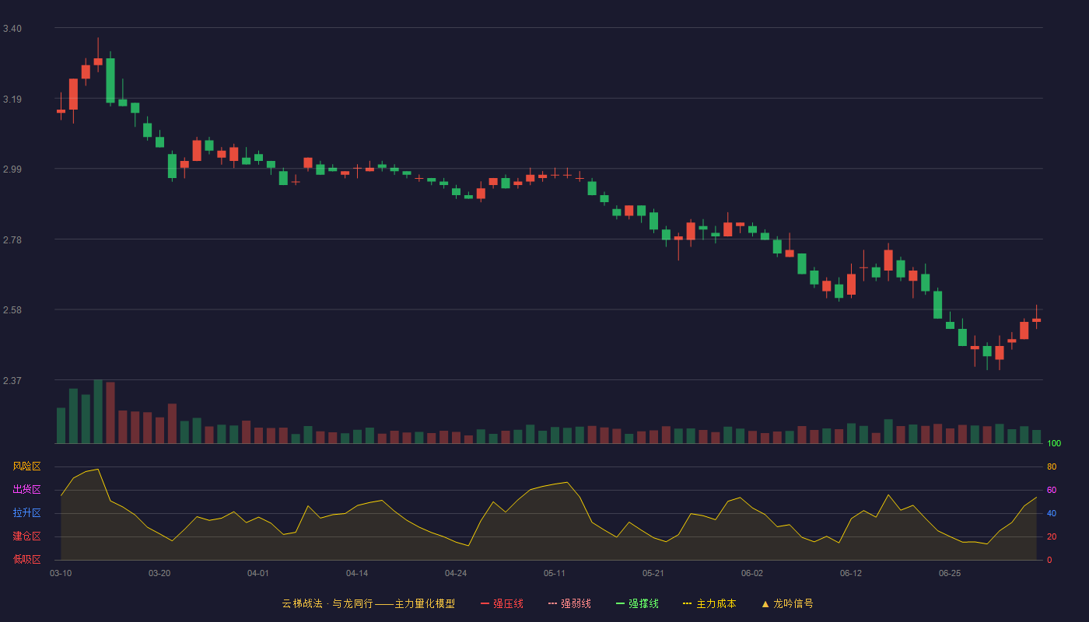1089x622 pixels.
Task: Toggle the 强撑线 legend series
Action: pos(637,603)
